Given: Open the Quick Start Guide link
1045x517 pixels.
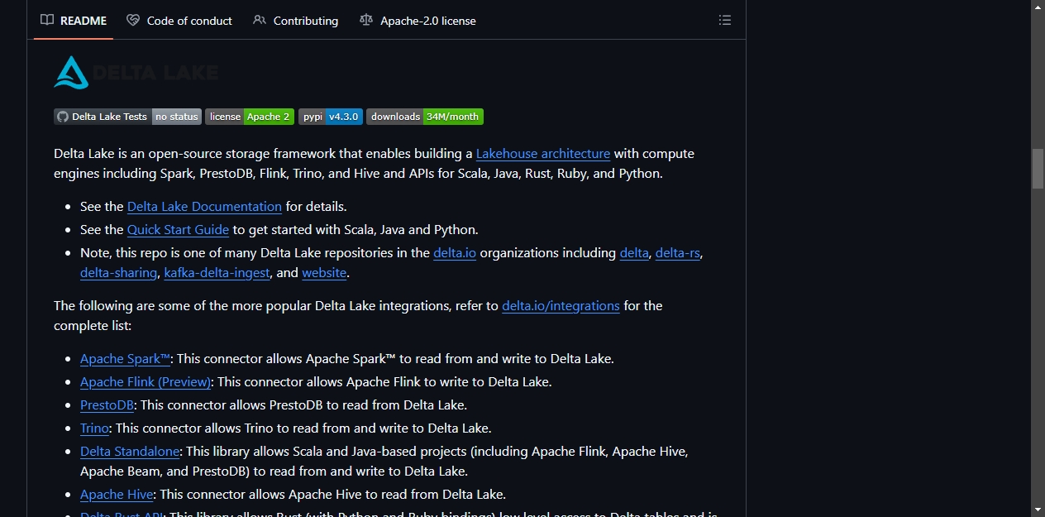Looking at the screenshot, I should pos(178,229).
